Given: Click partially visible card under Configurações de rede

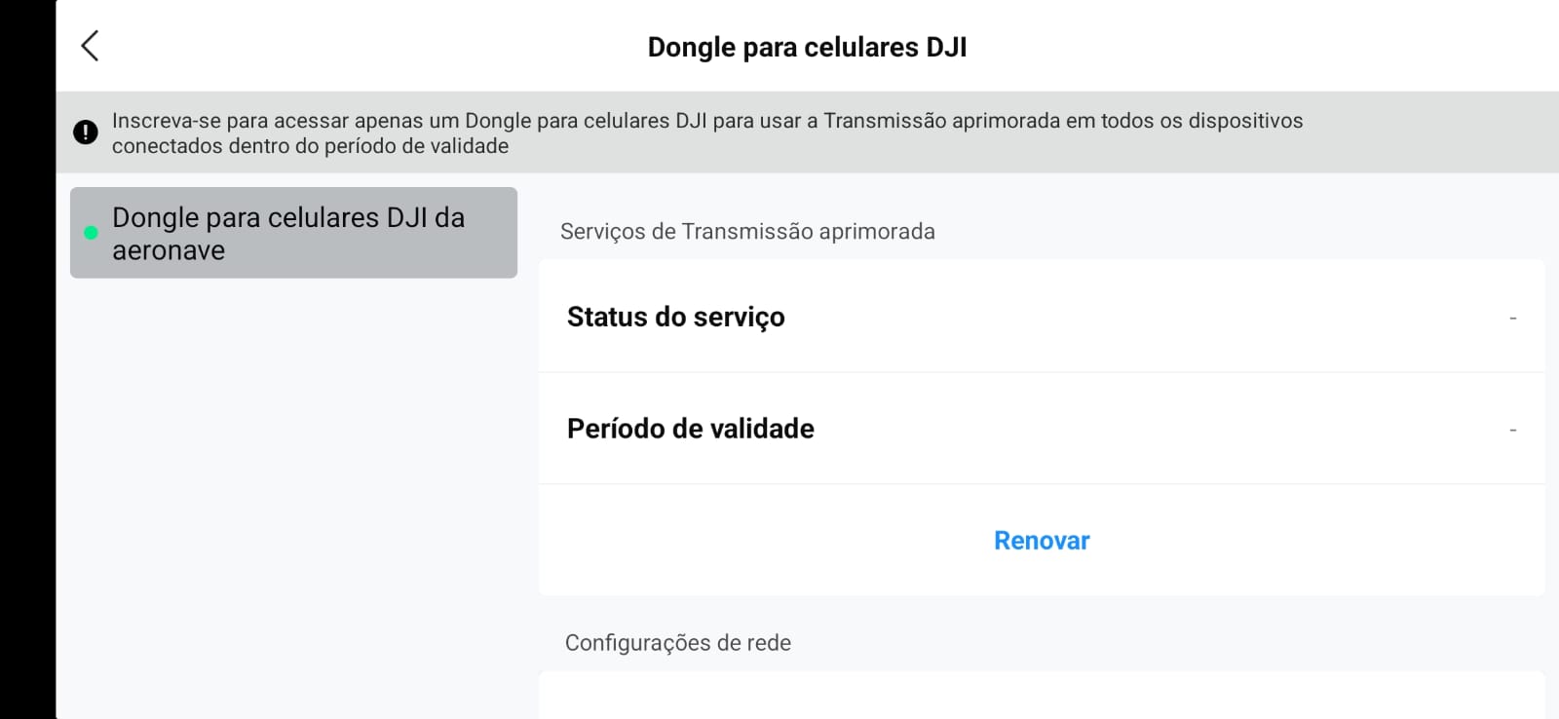Looking at the screenshot, I should 1041,696.
